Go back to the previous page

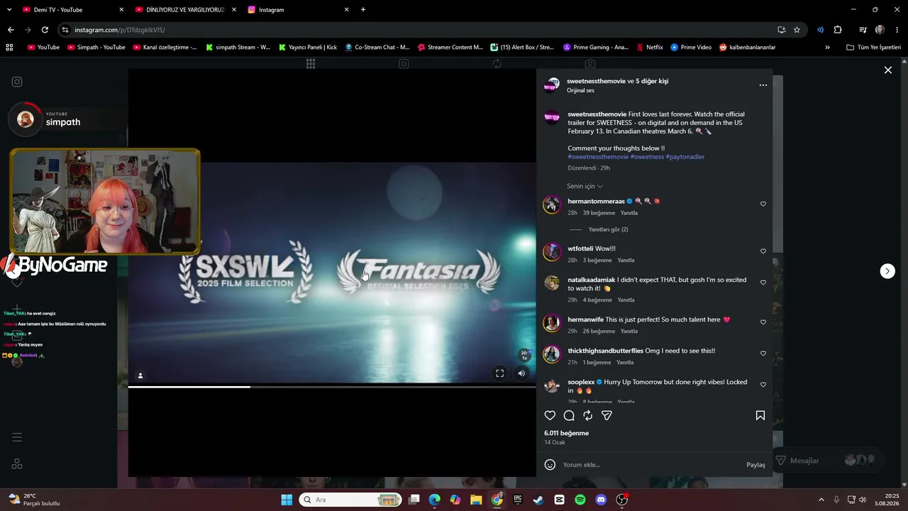coord(11,30)
